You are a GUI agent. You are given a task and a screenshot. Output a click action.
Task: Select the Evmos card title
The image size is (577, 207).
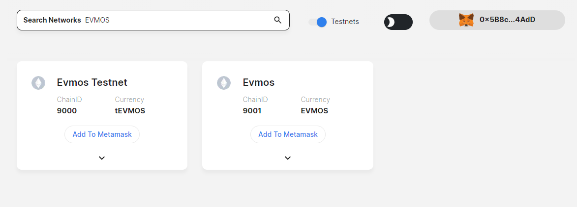tap(259, 82)
